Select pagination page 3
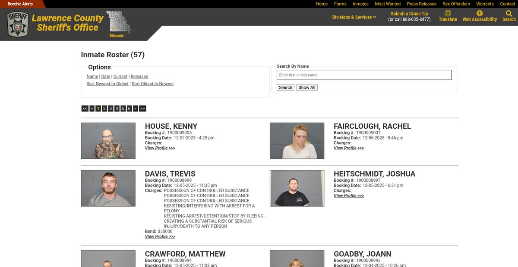518x267 pixels. pos(111,109)
